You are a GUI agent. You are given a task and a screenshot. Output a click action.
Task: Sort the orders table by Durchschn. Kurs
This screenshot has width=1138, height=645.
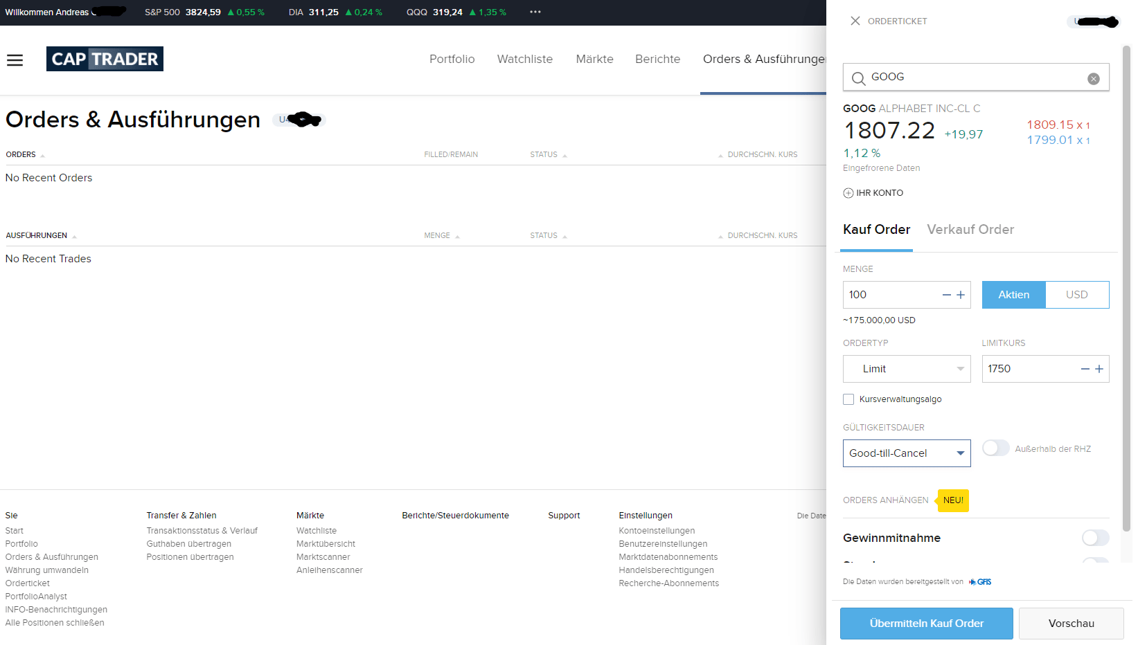758,154
